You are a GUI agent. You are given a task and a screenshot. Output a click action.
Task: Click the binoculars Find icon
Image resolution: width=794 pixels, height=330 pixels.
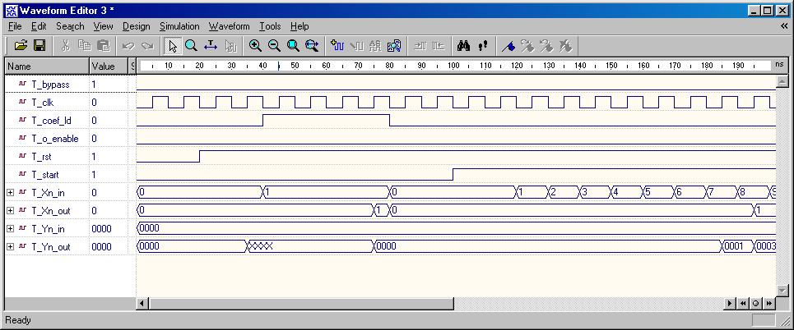pyautogui.click(x=464, y=46)
